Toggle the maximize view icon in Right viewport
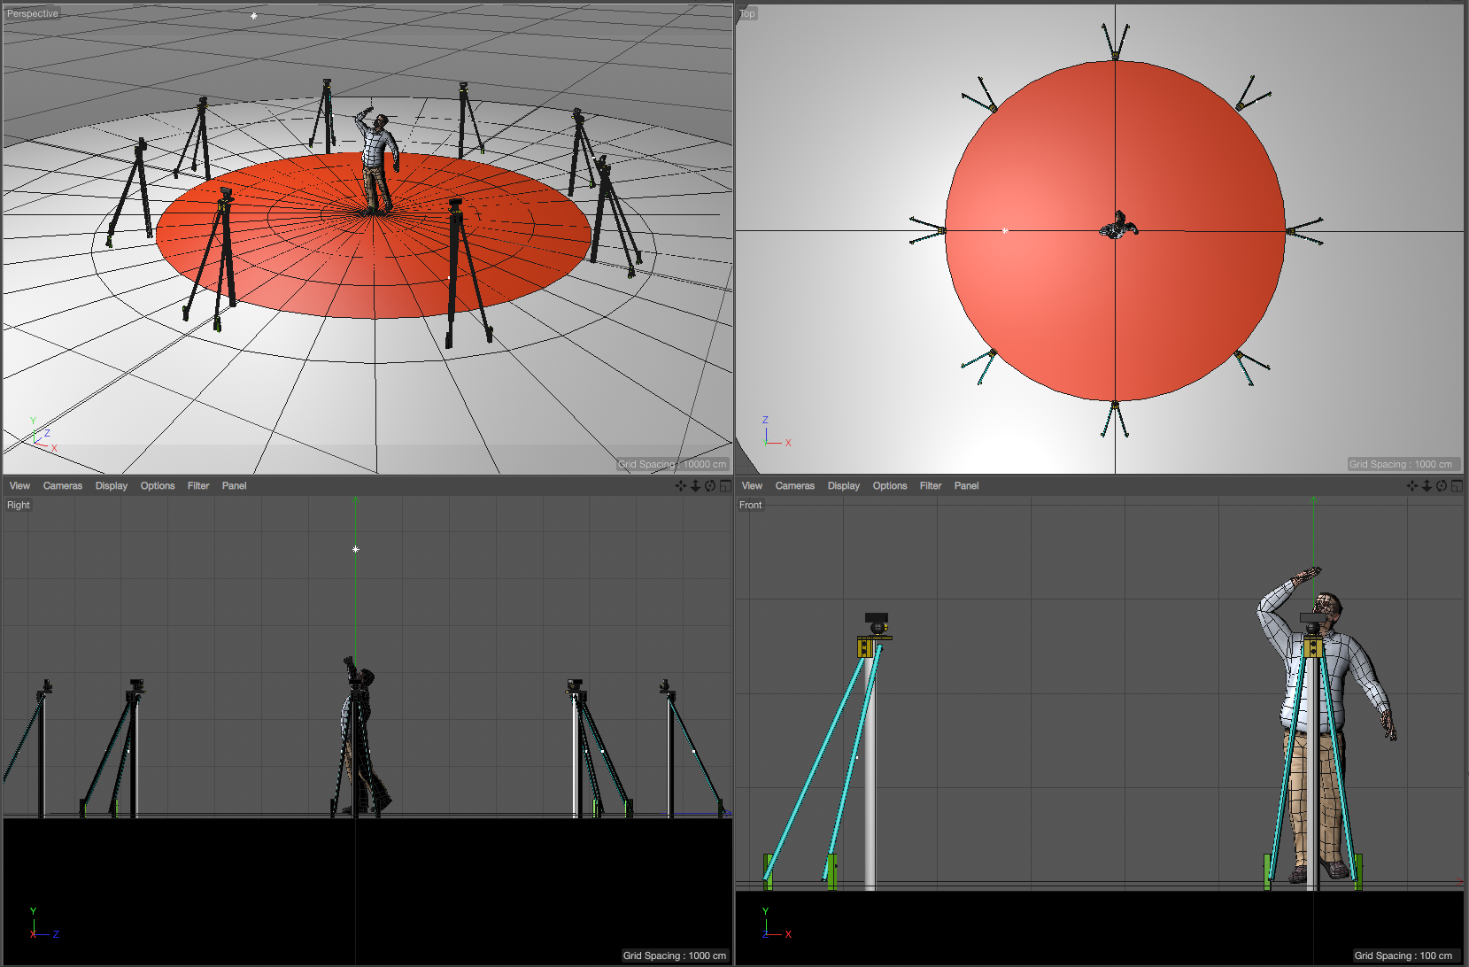1469x967 pixels. [725, 485]
